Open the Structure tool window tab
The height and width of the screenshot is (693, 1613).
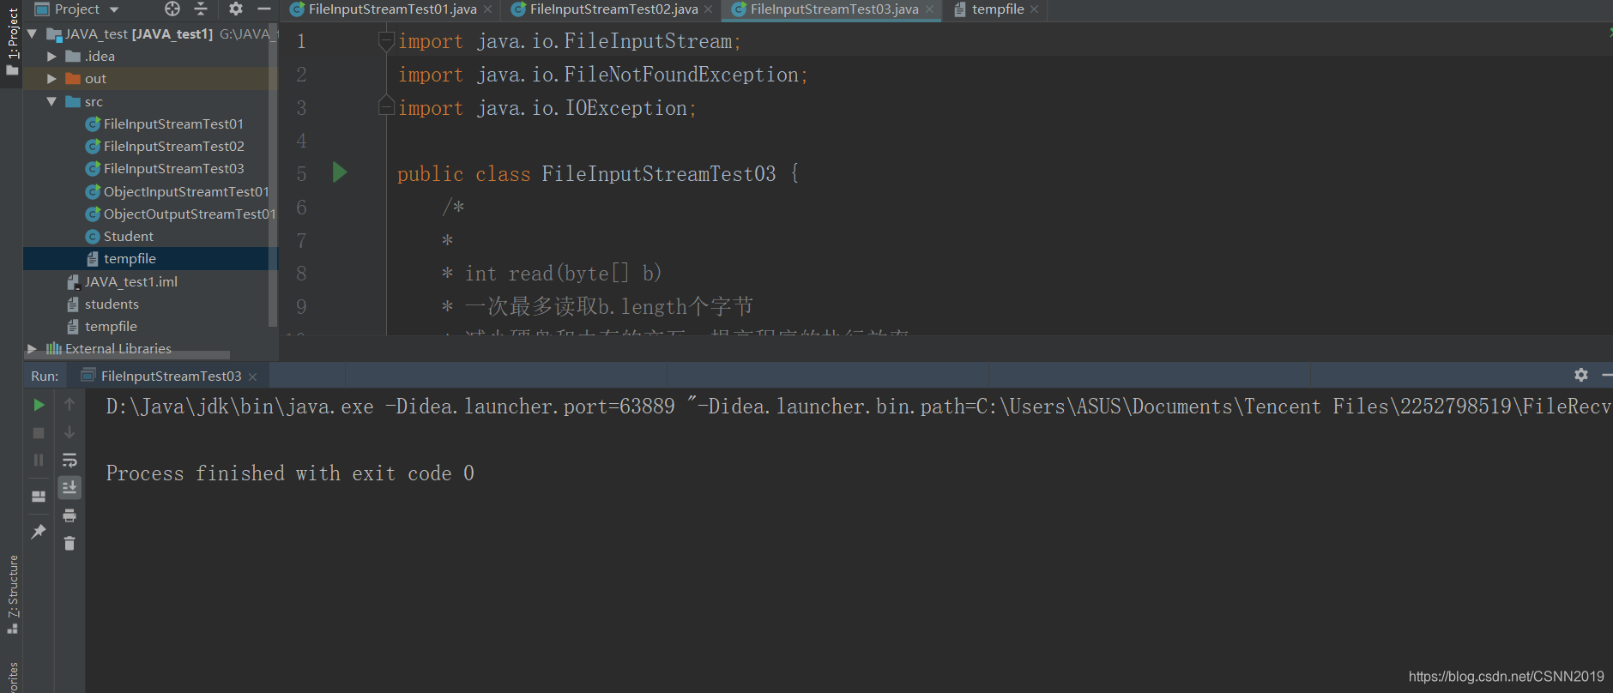[12, 594]
